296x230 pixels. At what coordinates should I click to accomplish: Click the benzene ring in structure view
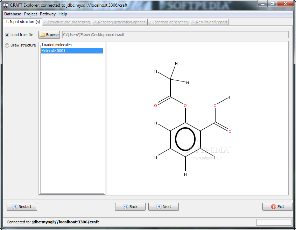pyautogui.click(x=185, y=139)
